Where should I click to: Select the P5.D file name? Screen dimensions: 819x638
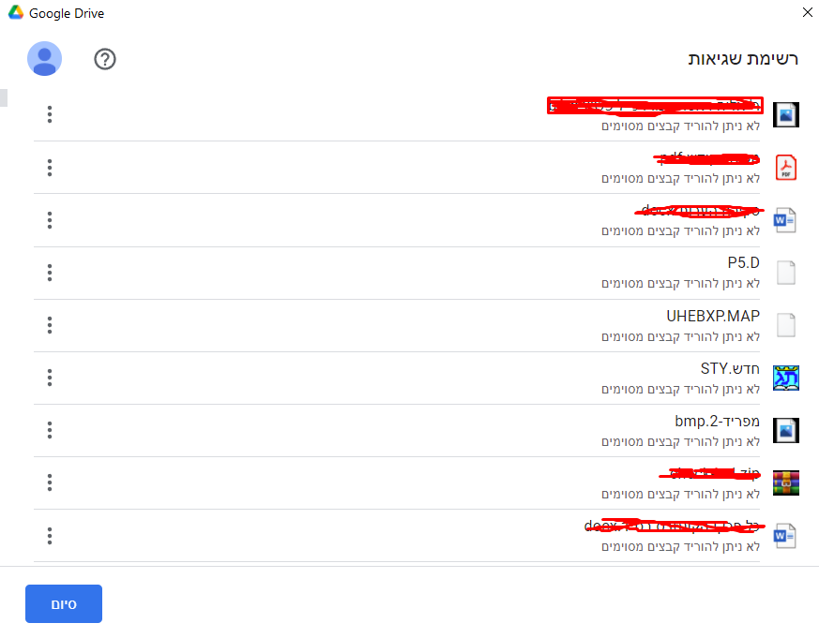(743, 263)
